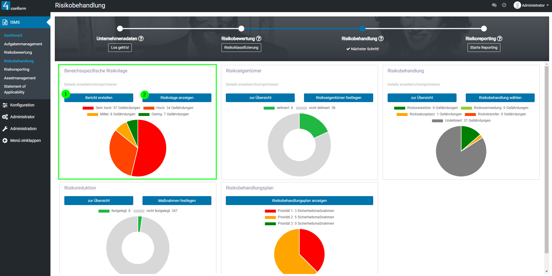Toggle 'Priorität 2' legend item visibility
The image size is (552, 276).
point(299,217)
